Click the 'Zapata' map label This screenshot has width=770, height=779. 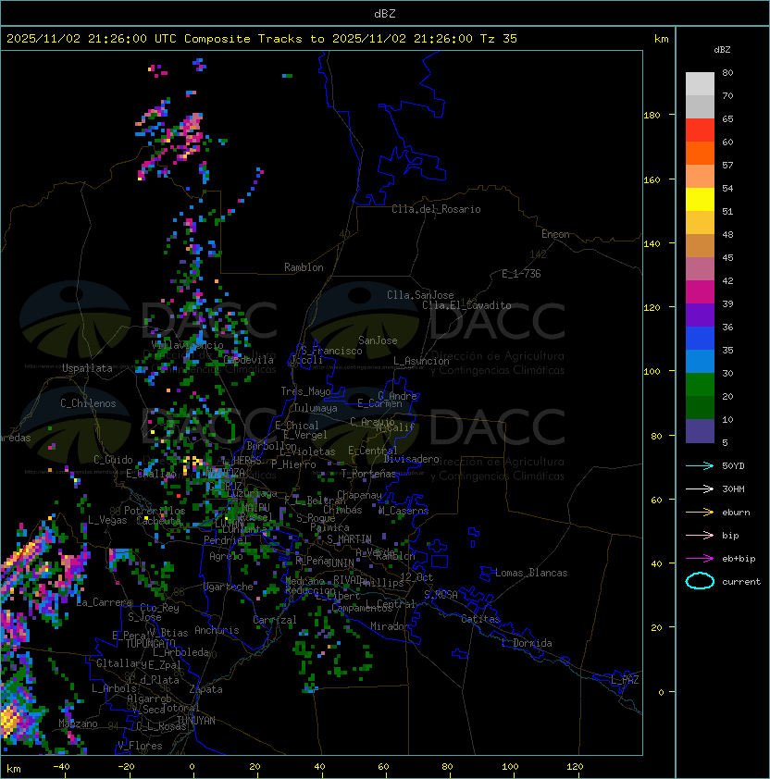[x=205, y=689]
